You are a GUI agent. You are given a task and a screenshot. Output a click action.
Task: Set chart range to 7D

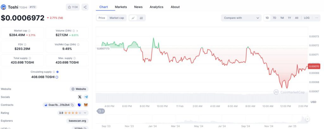pos(274,18)
